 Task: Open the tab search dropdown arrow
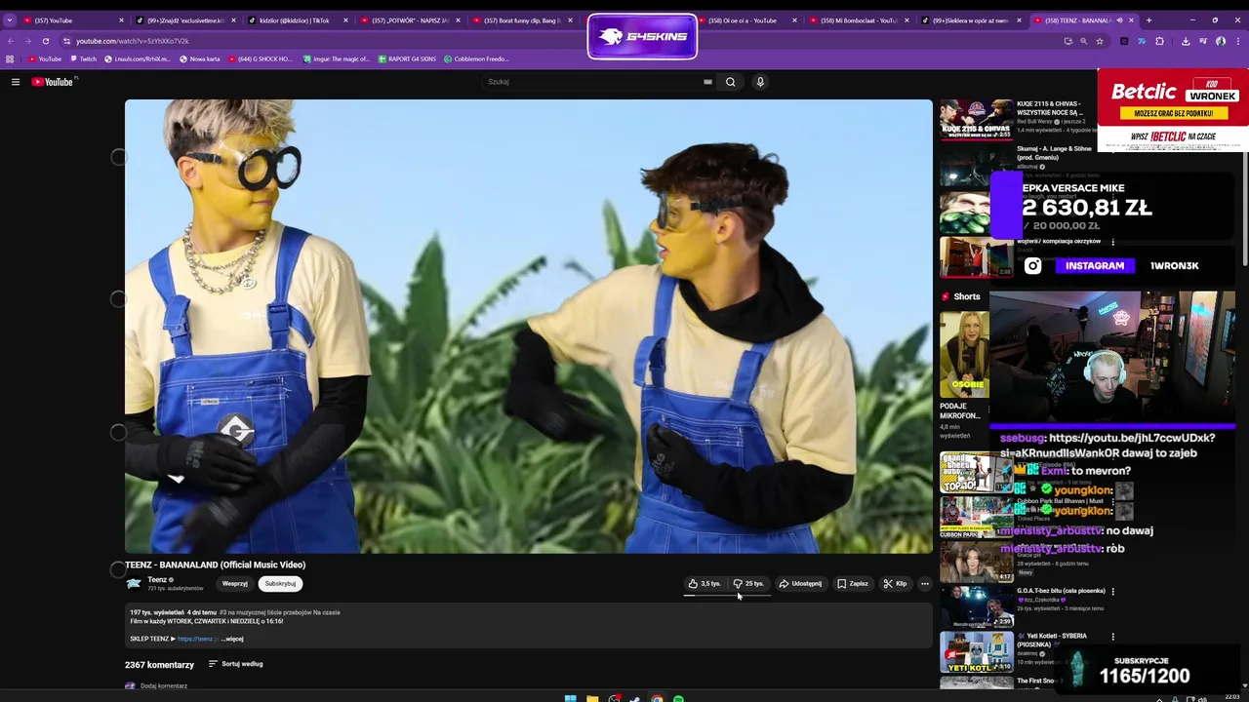pyautogui.click(x=10, y=19)
